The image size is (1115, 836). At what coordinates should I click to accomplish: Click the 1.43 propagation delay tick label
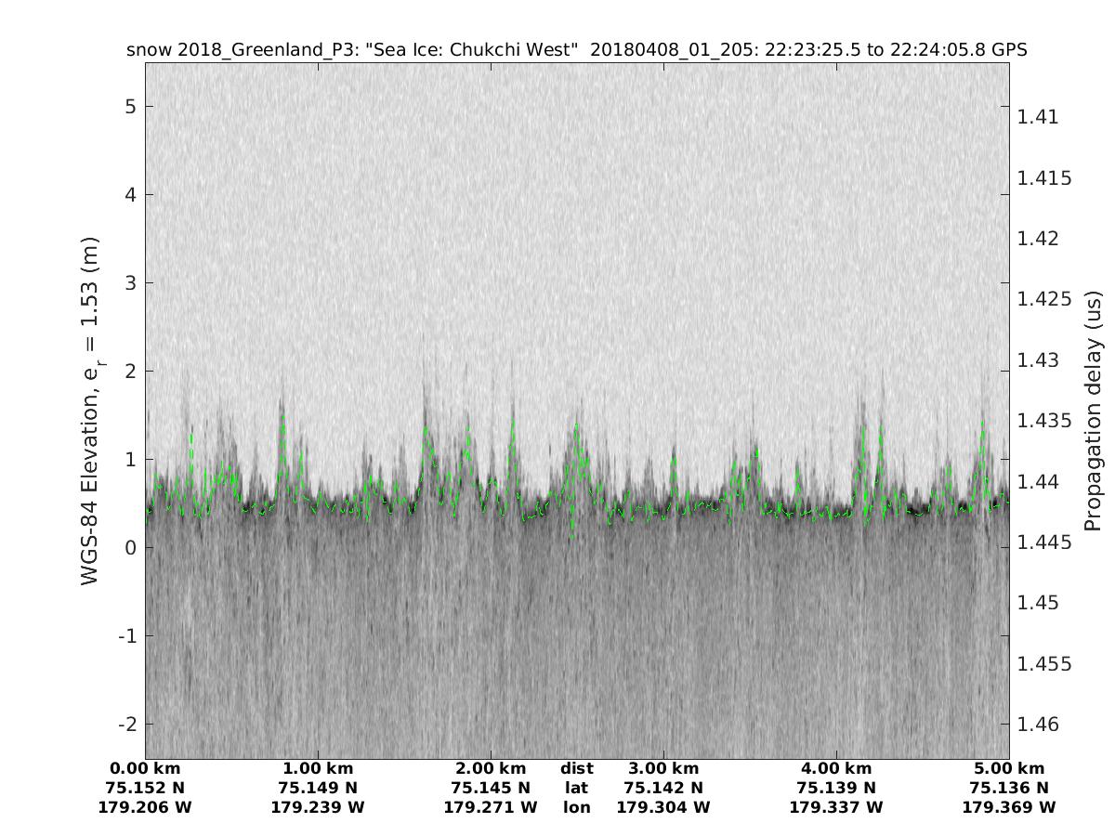(1037, 359)
